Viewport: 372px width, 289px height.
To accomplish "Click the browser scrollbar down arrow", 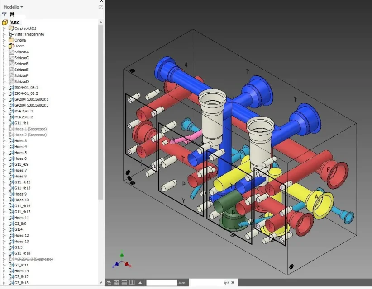I will pos(100,282).
